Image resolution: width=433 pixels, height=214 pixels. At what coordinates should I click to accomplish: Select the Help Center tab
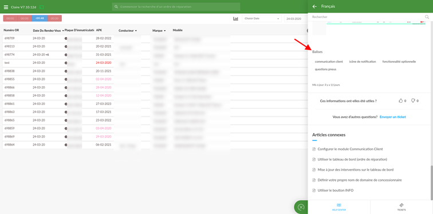(x=339, y=207)
